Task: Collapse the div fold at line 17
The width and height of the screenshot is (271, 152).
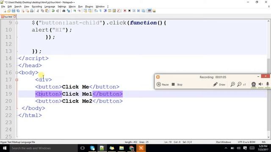Action: pyautogui.click(x=17, y=80)
